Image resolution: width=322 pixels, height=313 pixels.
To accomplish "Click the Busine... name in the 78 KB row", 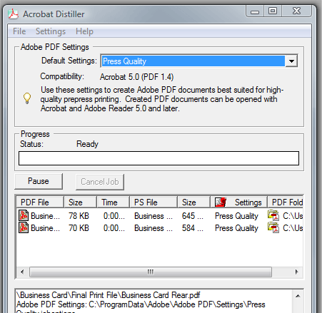I will [x=45, y=216].
